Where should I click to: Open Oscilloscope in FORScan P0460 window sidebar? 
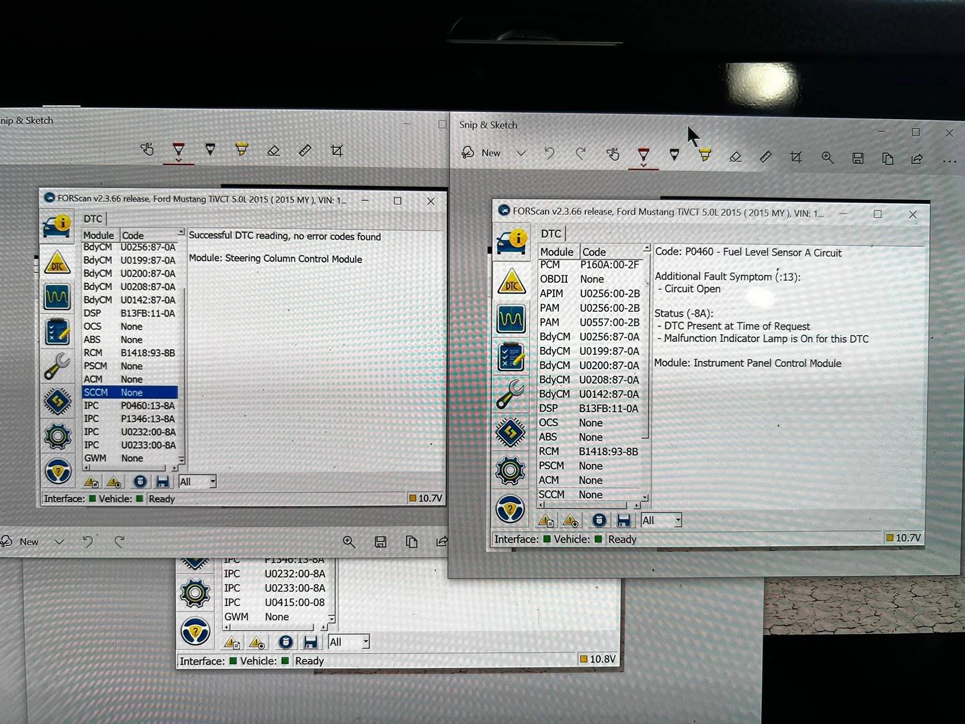(x=511, y=319)
